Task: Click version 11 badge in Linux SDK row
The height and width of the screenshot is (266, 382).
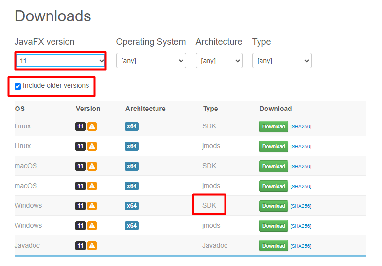Action: tap(80, 126)
